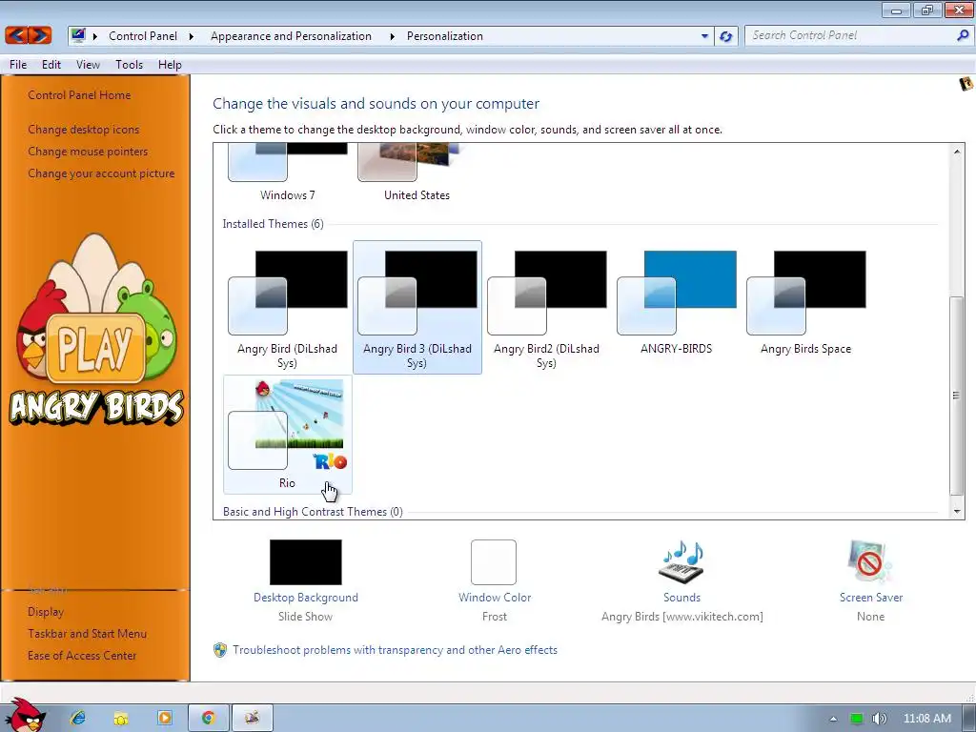
Task: Click the Personalization taskbar window icon
Action: (252, 719)
